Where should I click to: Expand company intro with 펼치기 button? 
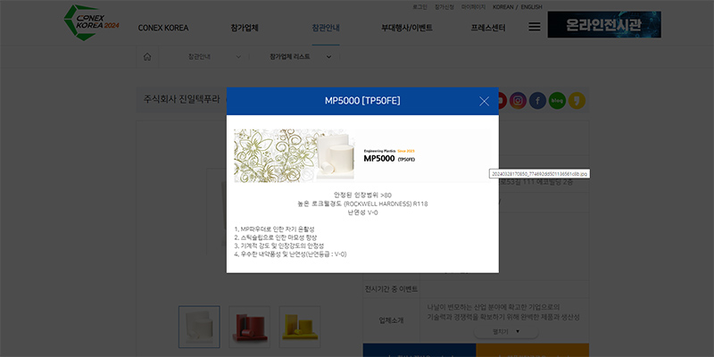[506, 331]
